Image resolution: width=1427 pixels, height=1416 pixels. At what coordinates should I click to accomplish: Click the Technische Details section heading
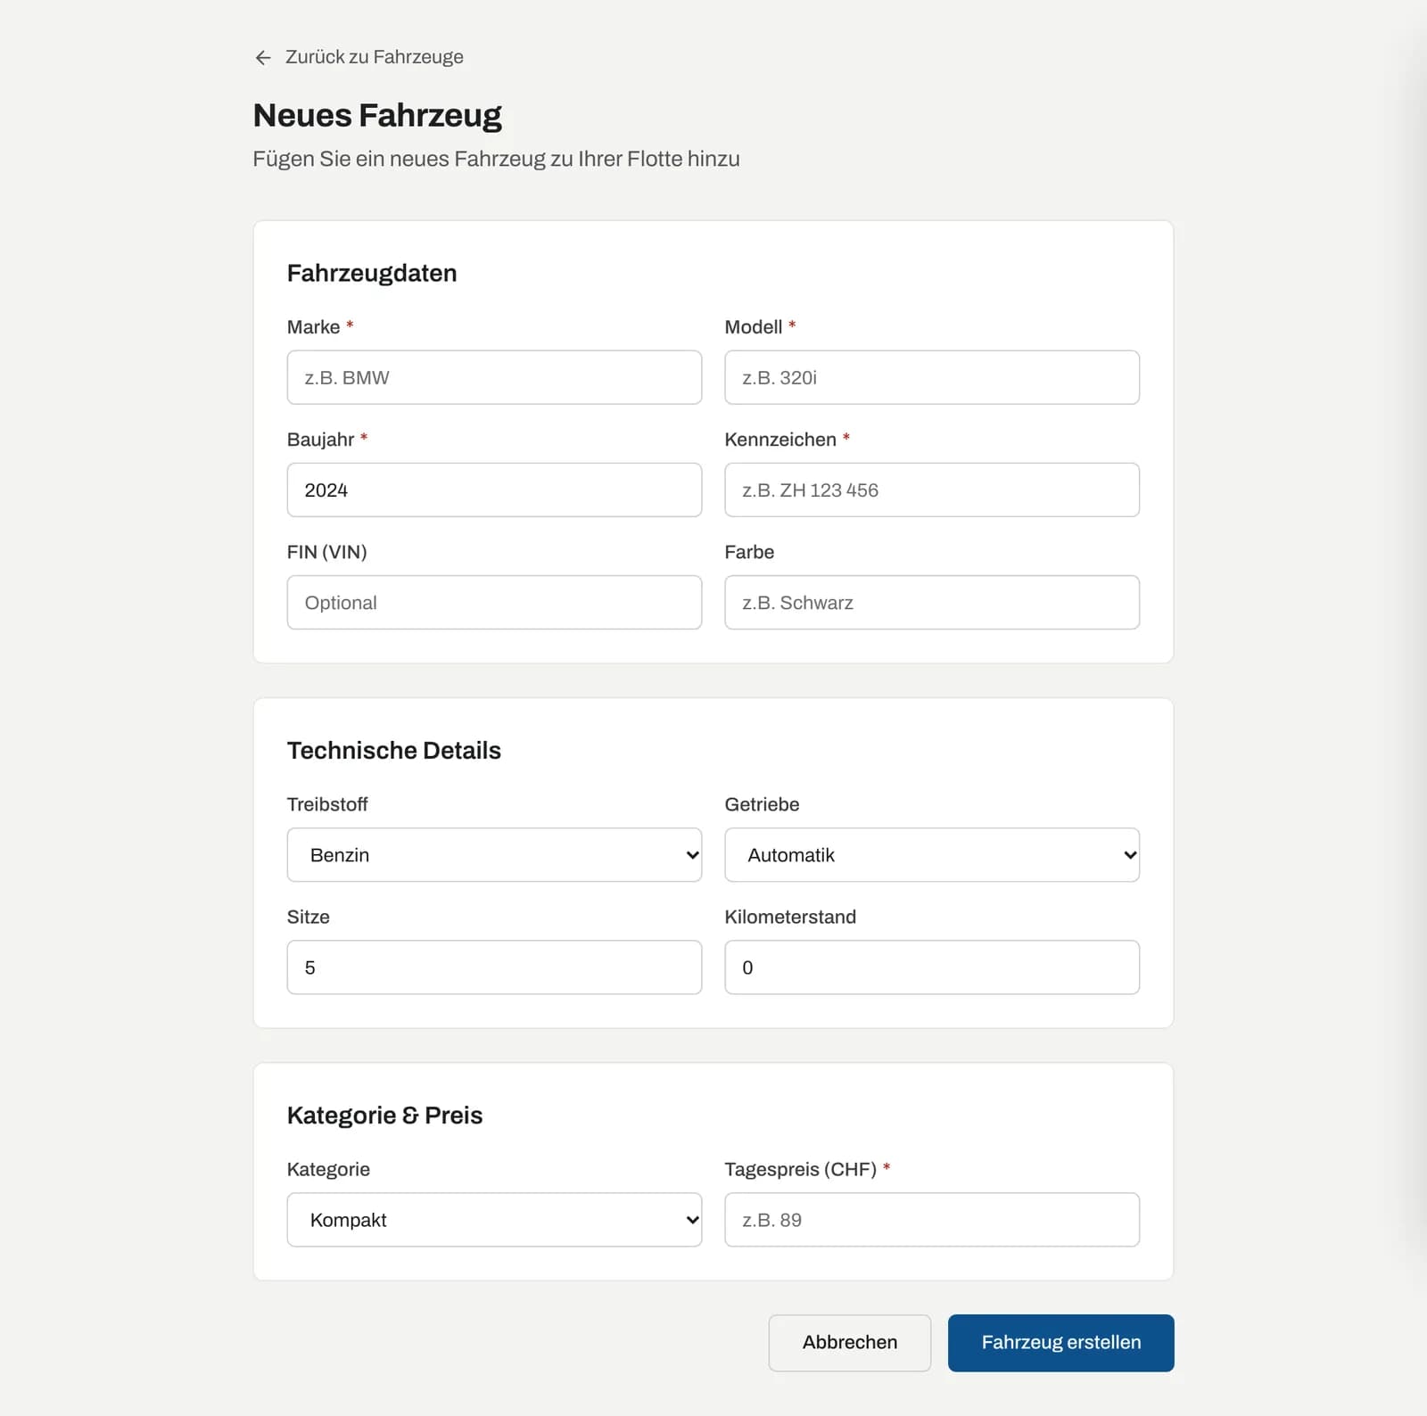point(394,751)
